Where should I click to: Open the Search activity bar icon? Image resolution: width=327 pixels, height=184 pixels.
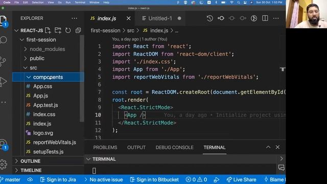(4, 40)
